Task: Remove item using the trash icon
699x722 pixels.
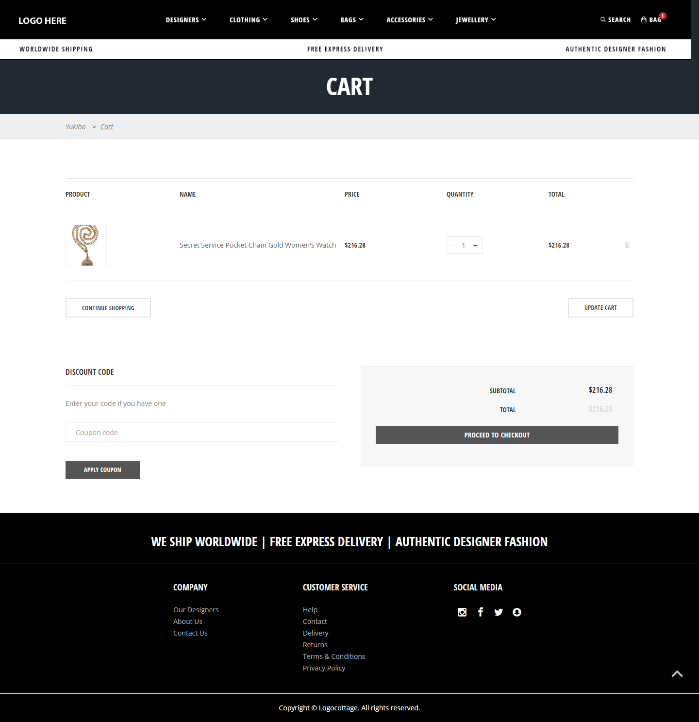Action: (x=627, y=245)
